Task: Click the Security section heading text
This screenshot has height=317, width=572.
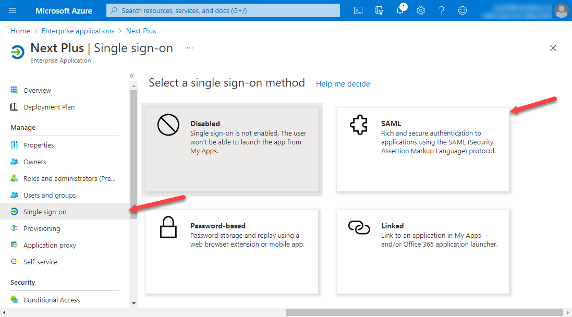Action: point(22,283)
